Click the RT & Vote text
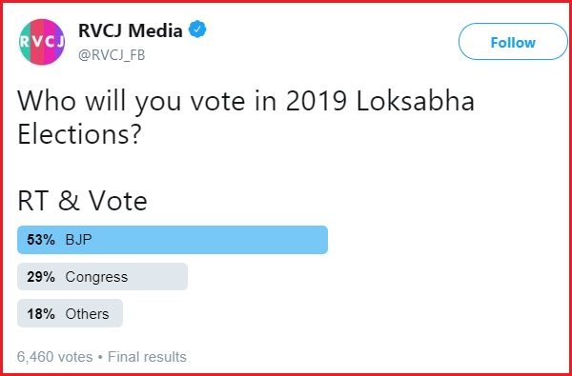The width and height of the screenshot is (572, 376). point(82,202)
